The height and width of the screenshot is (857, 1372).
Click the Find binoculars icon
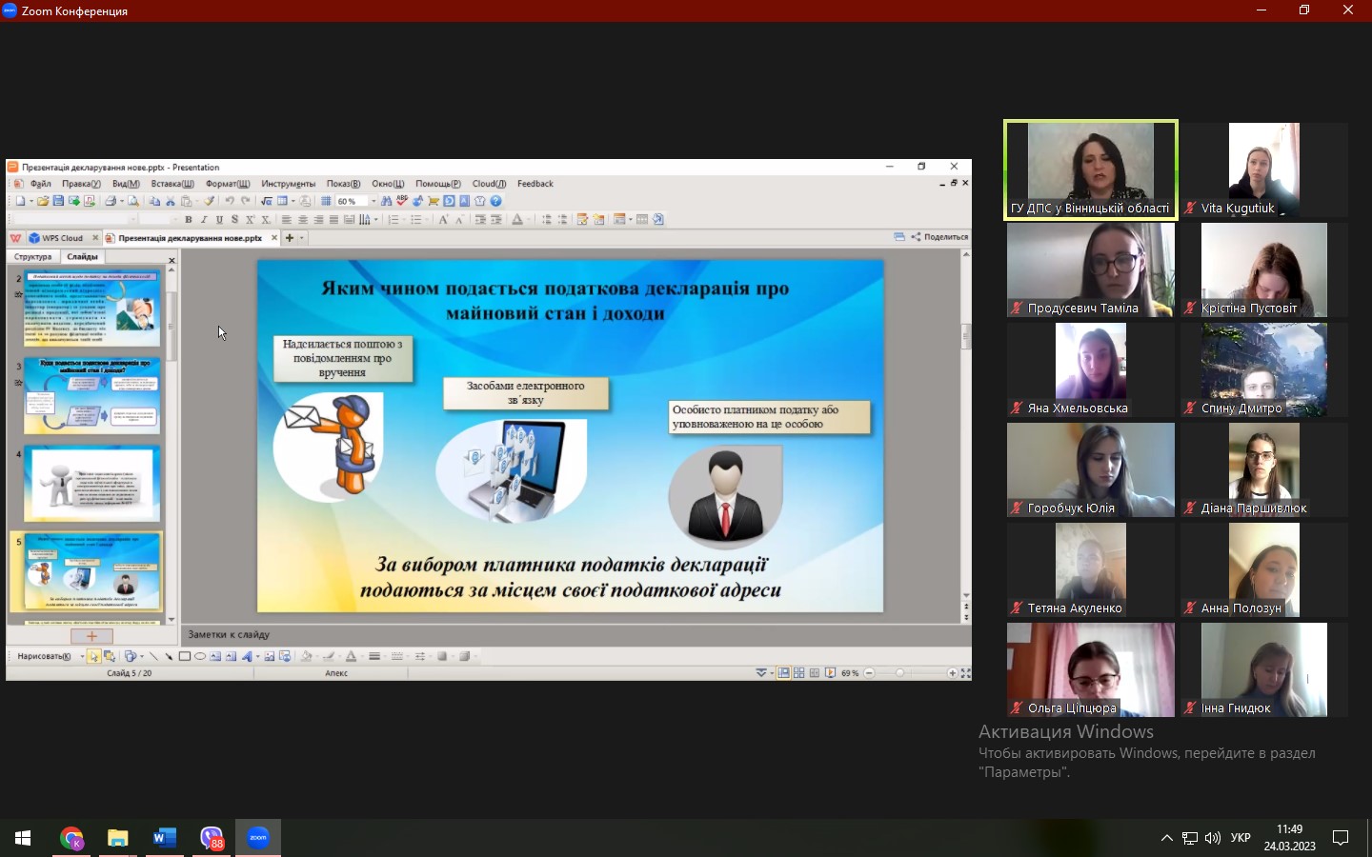[386, 201]
